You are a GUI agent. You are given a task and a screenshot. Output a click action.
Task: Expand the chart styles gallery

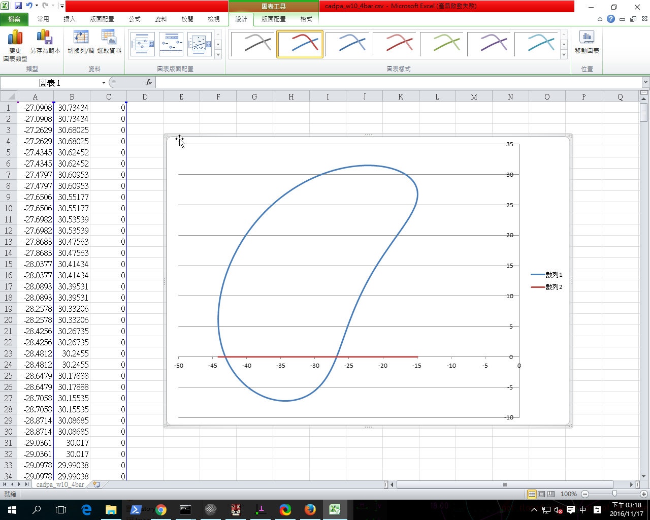[x=564, y=55]
